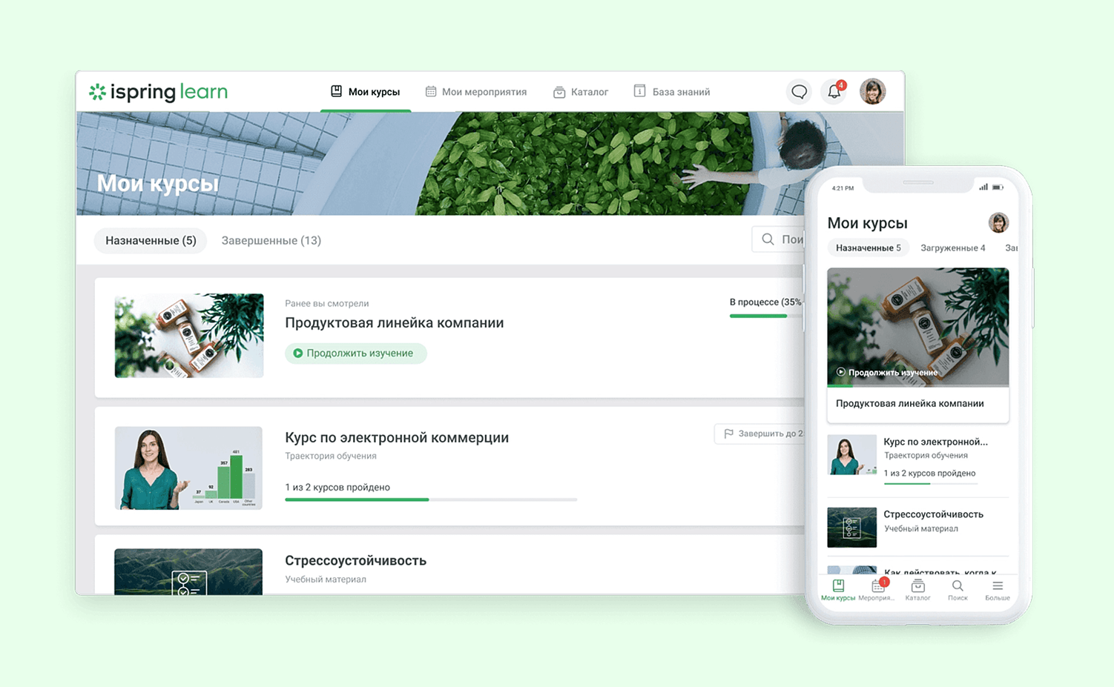Click the Мои курсы banner heading

pos(158,183)
